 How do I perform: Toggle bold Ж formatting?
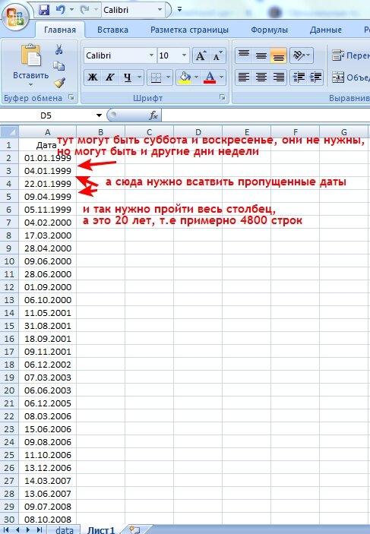pyautogui.click(x=93, y=77)
